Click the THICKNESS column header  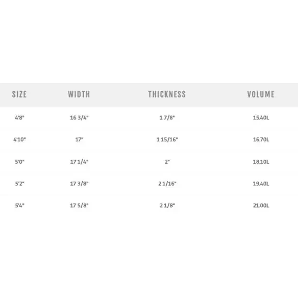pyautogui.click(x=167, y=94)
